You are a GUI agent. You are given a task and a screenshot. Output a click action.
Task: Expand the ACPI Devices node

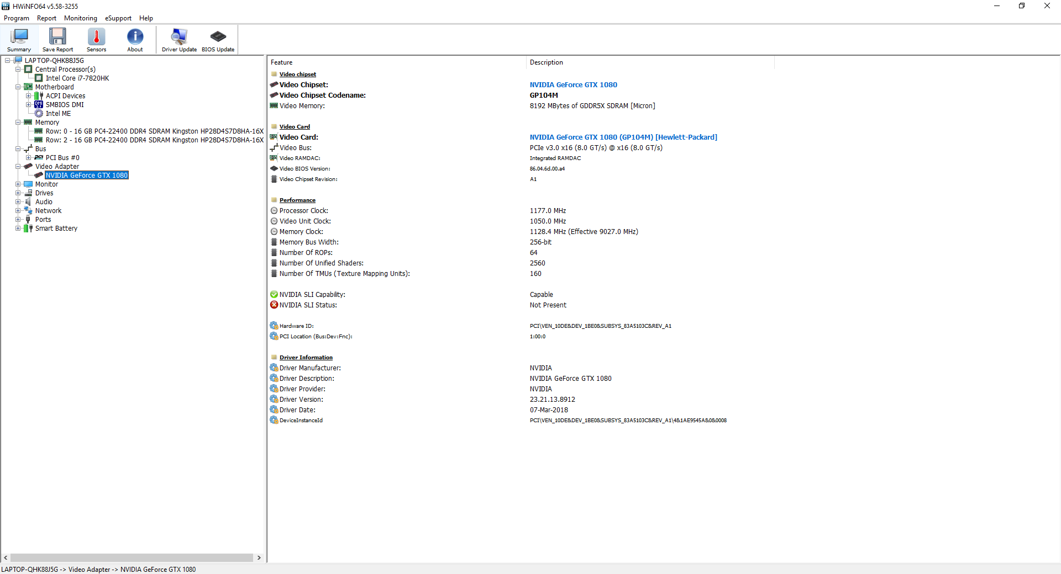(x=28, y=96)
